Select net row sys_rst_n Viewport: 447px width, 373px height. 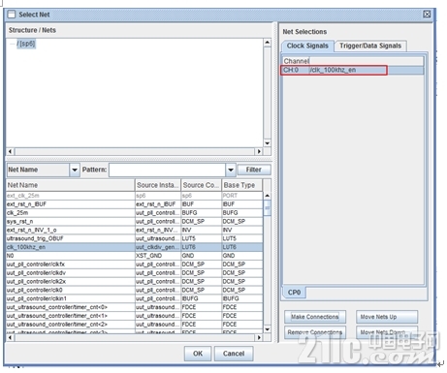point(134,222)
